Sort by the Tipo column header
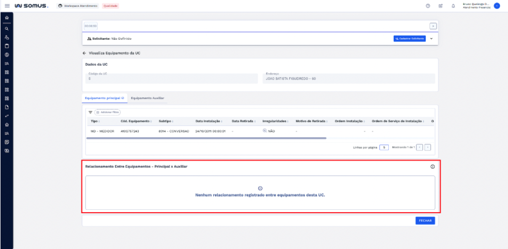 (95, 121)
